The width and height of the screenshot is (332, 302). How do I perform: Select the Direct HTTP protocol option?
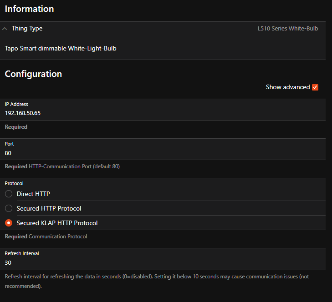pos(9,194)
